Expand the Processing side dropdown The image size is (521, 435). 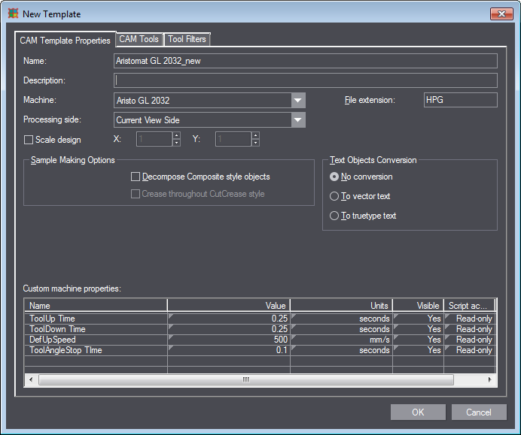[x=298, y=120]
